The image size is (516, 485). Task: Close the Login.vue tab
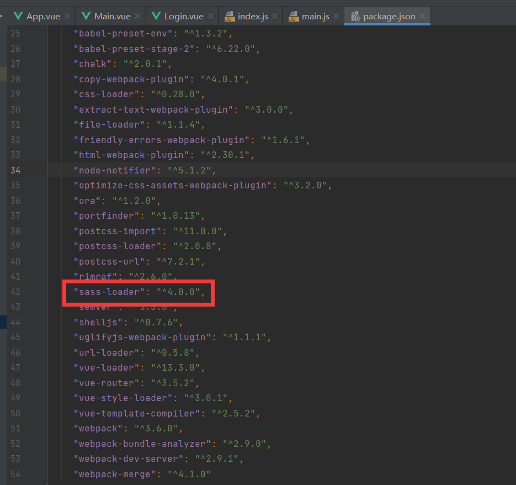tap(211, 16)
